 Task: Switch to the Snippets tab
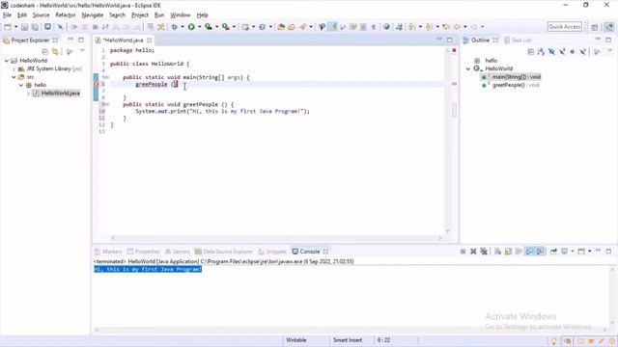(x=272, y=252)
